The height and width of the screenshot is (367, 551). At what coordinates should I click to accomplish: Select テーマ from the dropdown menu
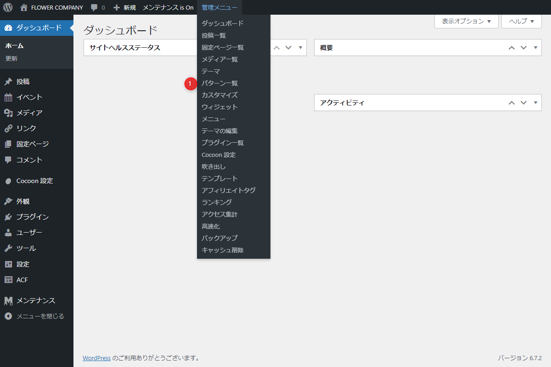[x=234, y=71]
